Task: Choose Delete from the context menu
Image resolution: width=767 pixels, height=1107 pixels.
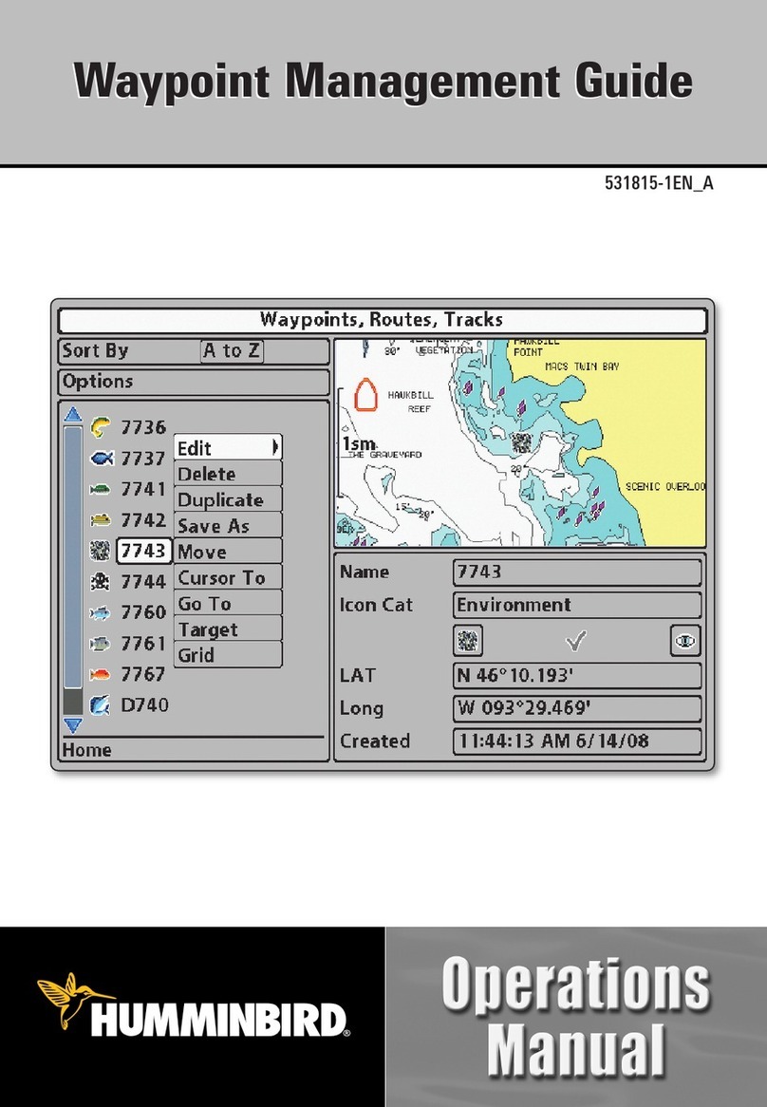Action: 228,474
